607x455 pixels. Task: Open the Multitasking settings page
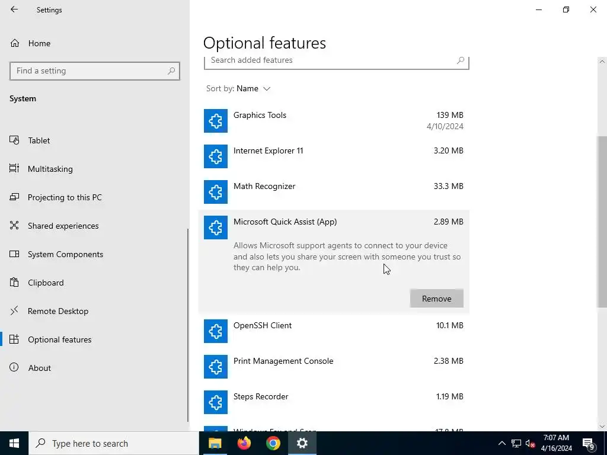click(x=50, y=169)
